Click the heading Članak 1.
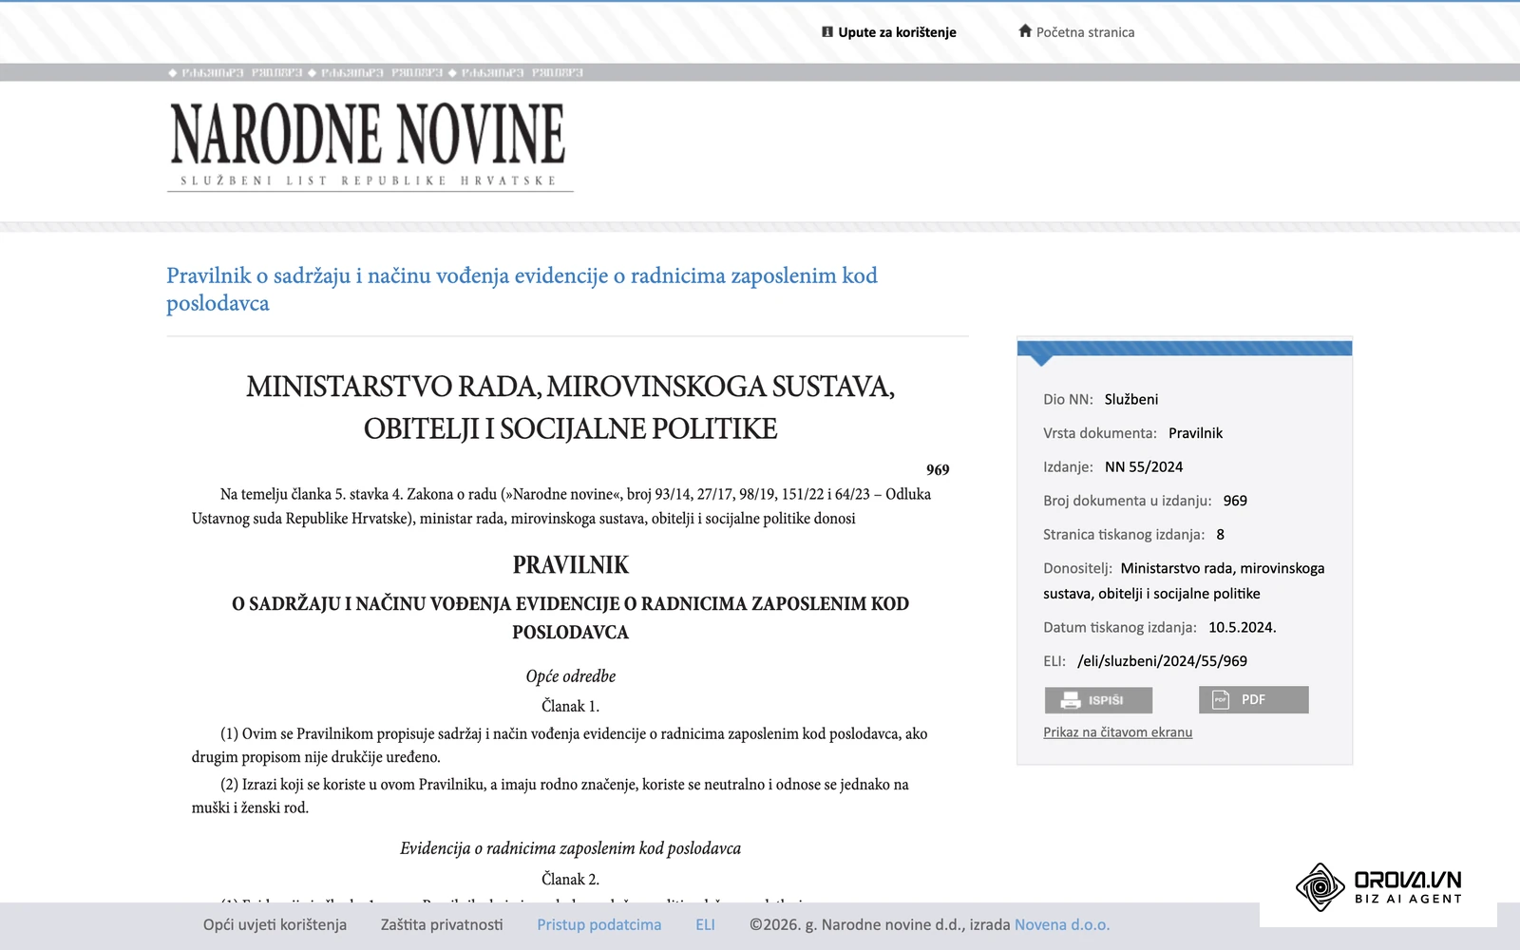The width and height of the screenshot is (1520, 950). [570, 706]
